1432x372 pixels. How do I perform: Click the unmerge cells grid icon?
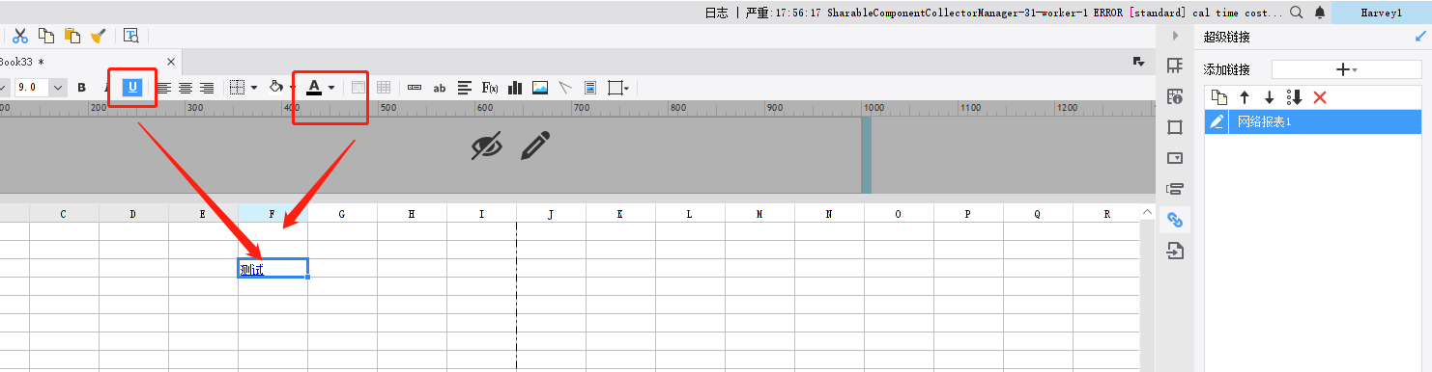[x=384, y=88]
